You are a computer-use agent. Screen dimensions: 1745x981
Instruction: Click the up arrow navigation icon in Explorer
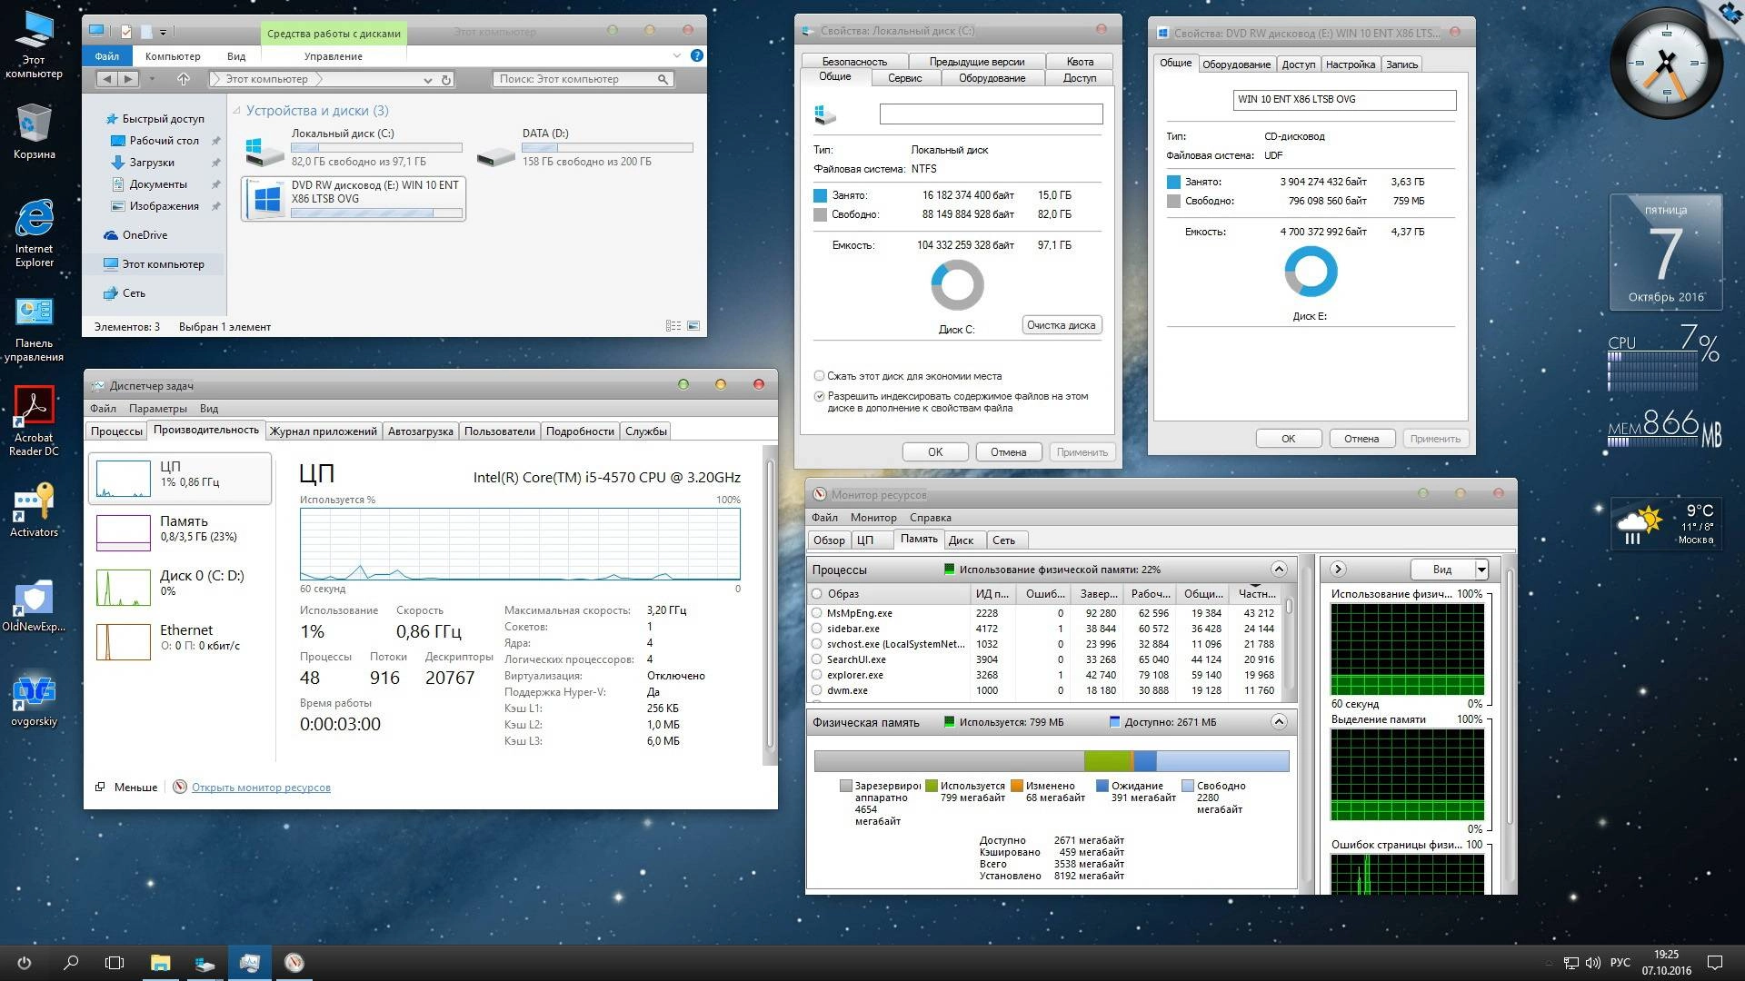coord(183,79)
